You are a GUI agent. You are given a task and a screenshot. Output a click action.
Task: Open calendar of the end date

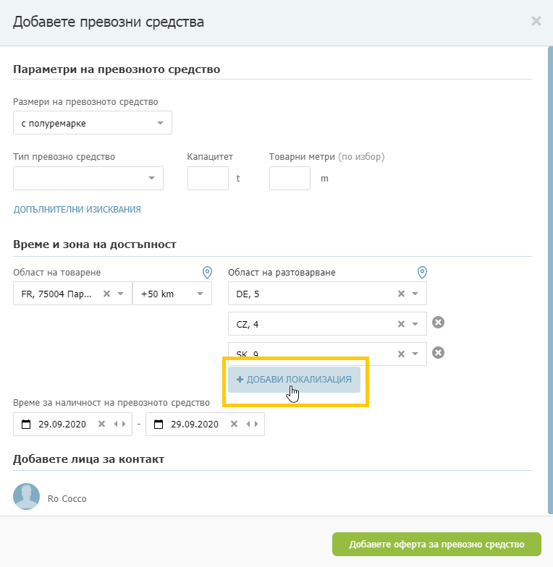point(159,424)
